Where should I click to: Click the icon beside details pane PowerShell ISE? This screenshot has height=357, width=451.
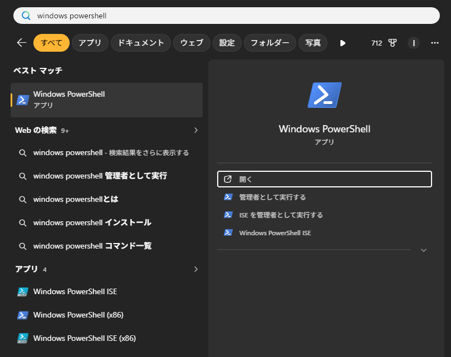228,232
